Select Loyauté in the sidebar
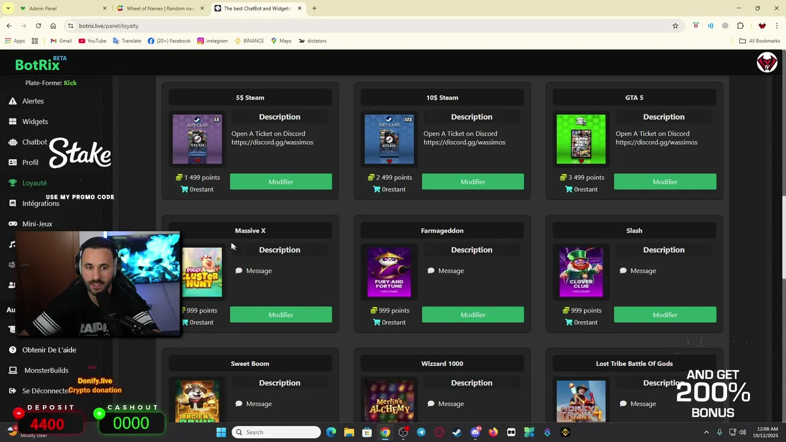This screenshot has width=786, height=442. [x=34, y=183]
